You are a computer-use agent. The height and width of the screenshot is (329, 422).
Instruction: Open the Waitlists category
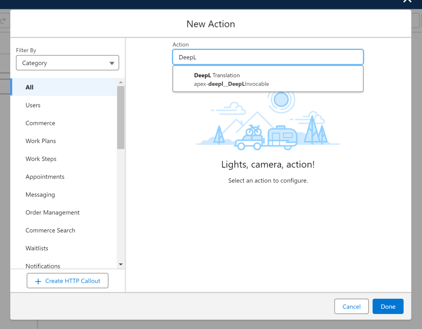coord(37,249)
